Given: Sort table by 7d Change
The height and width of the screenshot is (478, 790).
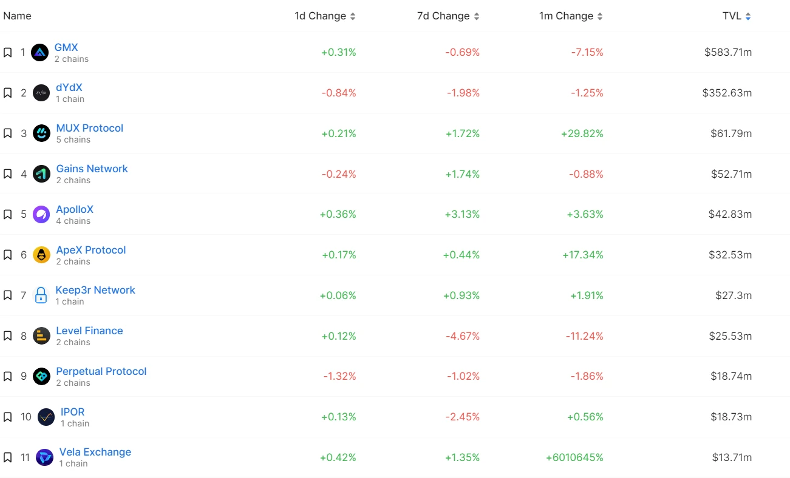Looking at the screenshot, I should (x=448, y=16).
